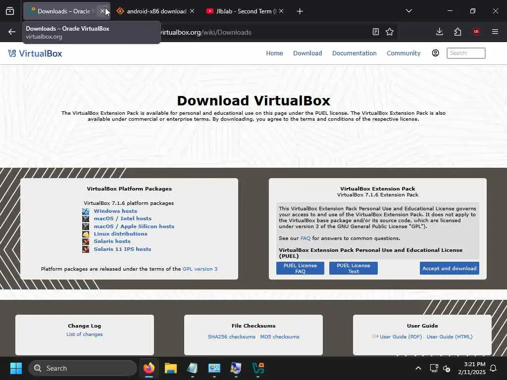Focus the site Search input field

[x=466, y=53]
